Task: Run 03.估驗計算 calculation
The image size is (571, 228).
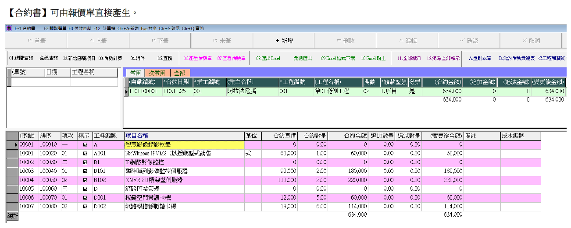Action: pos(110,58)
